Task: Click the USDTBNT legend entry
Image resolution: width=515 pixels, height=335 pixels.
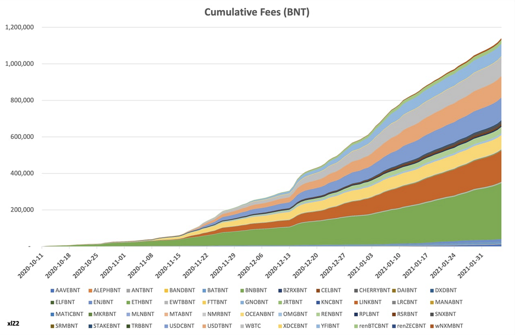Action: point(217,326)
